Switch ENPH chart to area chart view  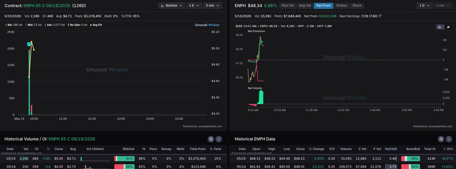(x=448, y=27)
